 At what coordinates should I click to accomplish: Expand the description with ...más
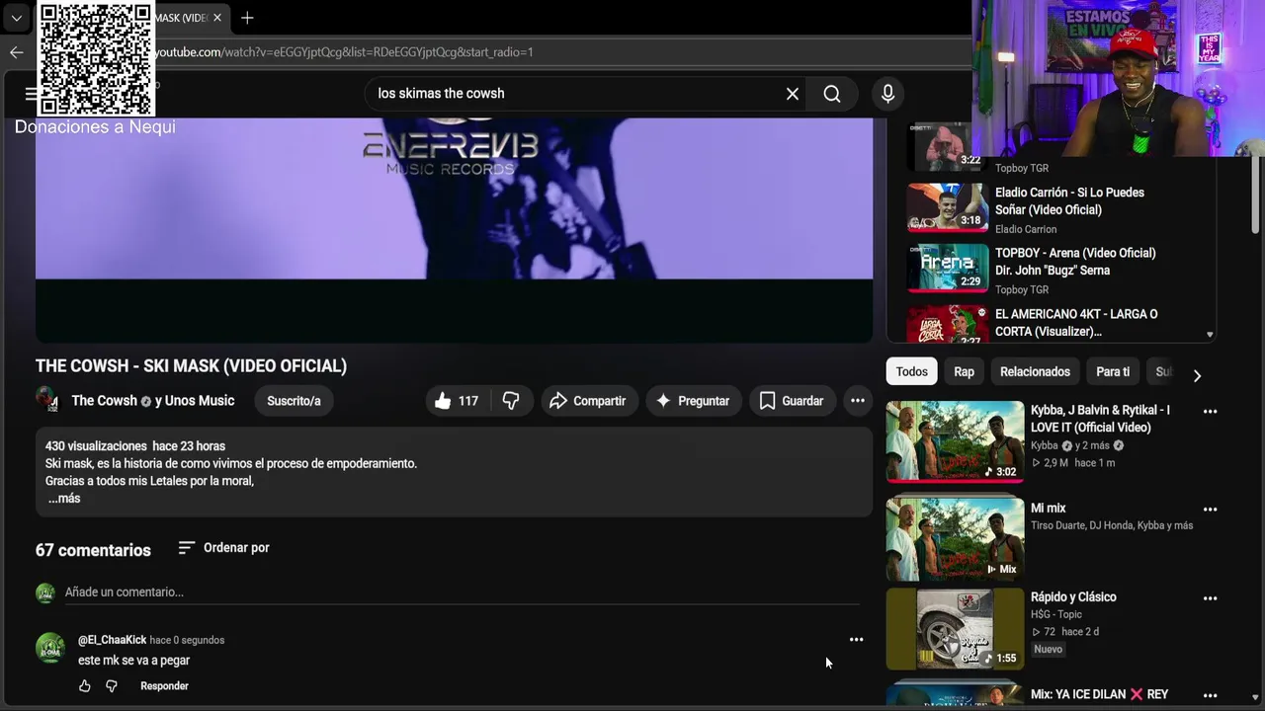64,499
